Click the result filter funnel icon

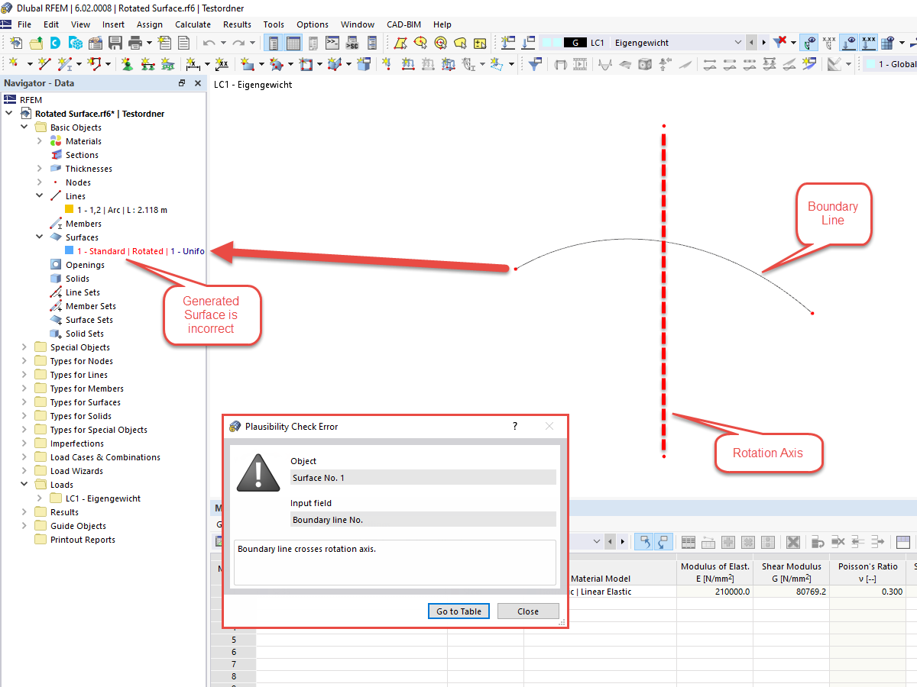tap(778, 44)
